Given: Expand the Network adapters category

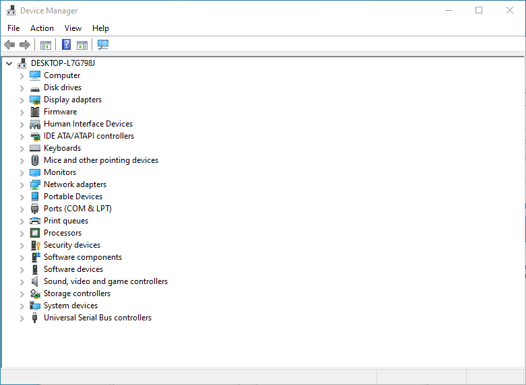Looking at the screenshot, I should pos(22,185).
